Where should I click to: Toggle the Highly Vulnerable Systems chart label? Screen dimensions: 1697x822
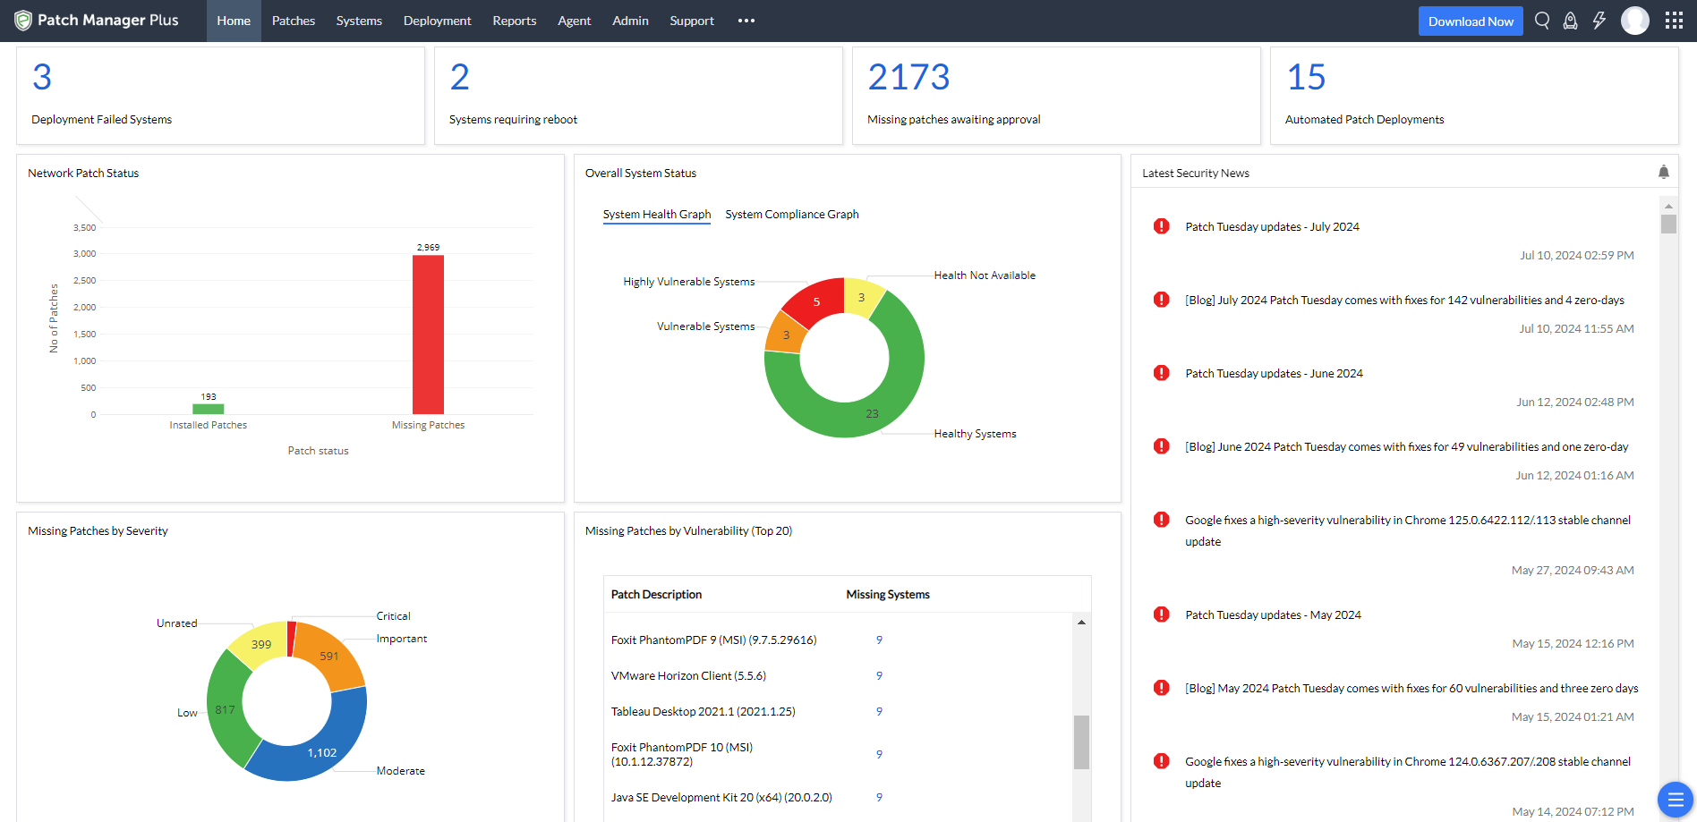[688, 281]
